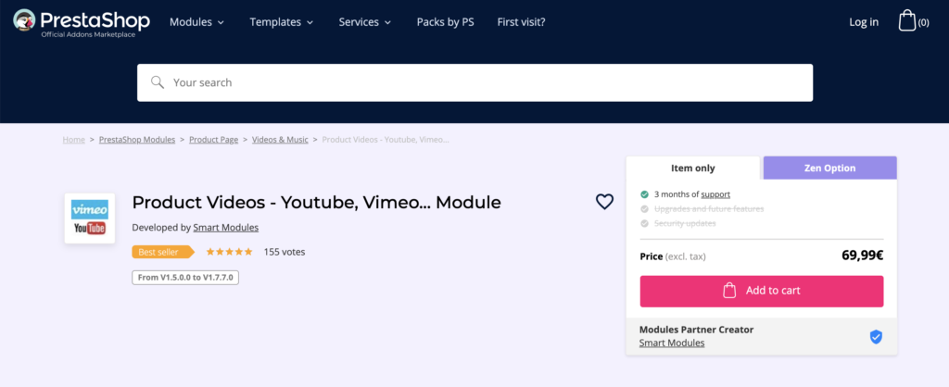Click the struck-through Upgrades and future features text

pos(709,208)
